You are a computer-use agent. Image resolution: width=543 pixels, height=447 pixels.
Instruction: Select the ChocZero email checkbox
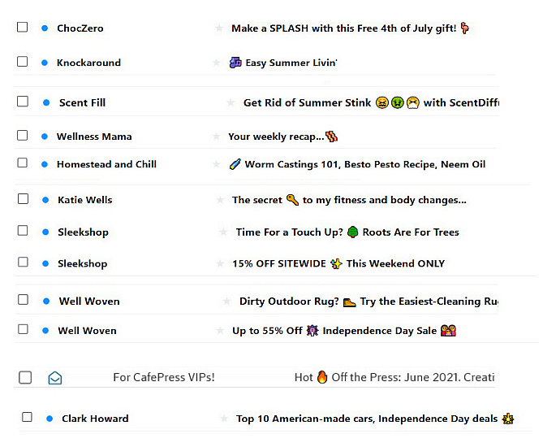[23, 28]
